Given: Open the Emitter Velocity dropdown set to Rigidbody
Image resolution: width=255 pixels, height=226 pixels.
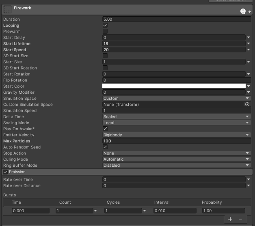Looking at the screenshot, I should click(x=177, y=135).
